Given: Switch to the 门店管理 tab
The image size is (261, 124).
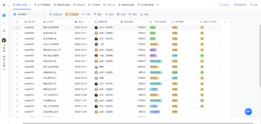Looking at the screenshot, I should (x=94, y=5).
